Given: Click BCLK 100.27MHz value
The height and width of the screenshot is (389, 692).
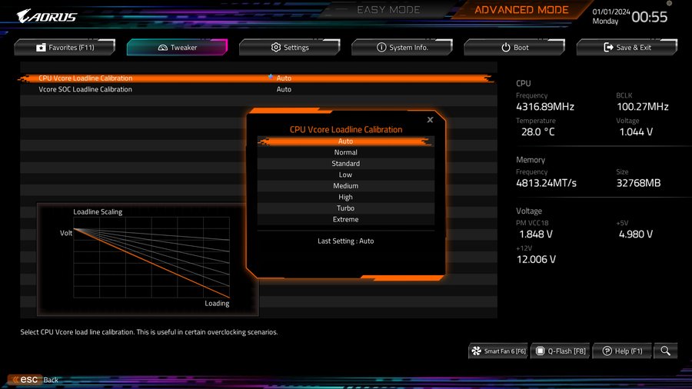Looking at the screenshot, I should pyautogui.click(x=643, y=107).
